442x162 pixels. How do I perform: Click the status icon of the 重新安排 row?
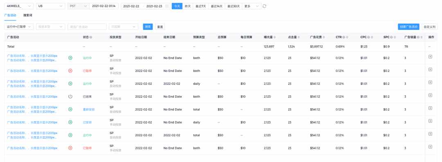click(70, 109)
